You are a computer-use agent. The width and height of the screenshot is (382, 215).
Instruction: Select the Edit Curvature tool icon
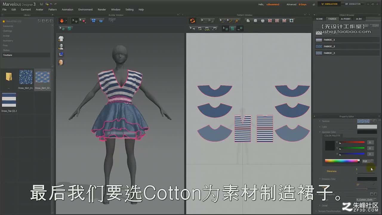(223, 21)
